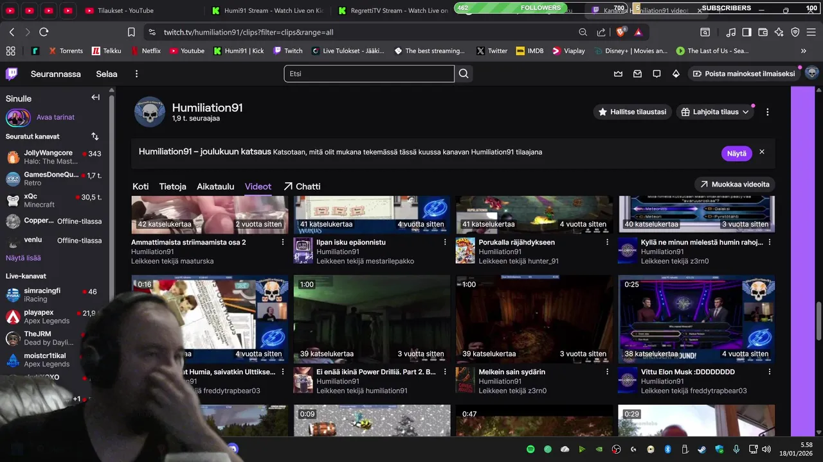The width and height of the screenshot is (823, 462).
Task: Switch to the Tietoja tab
Action: coord(172,186)
